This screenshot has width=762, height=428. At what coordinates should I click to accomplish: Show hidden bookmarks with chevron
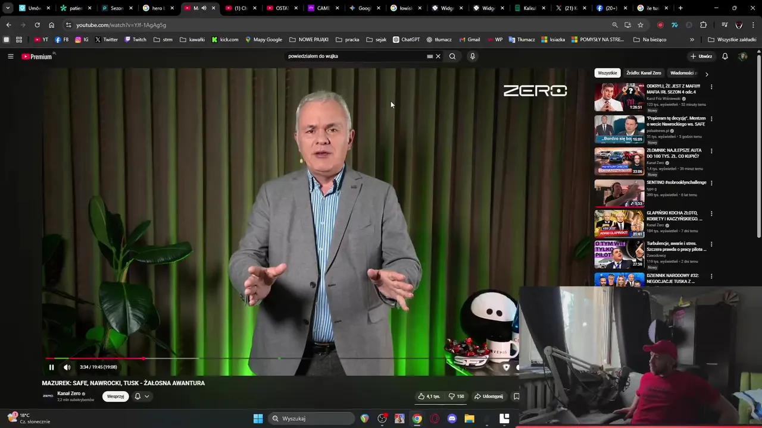click(692, 40)
